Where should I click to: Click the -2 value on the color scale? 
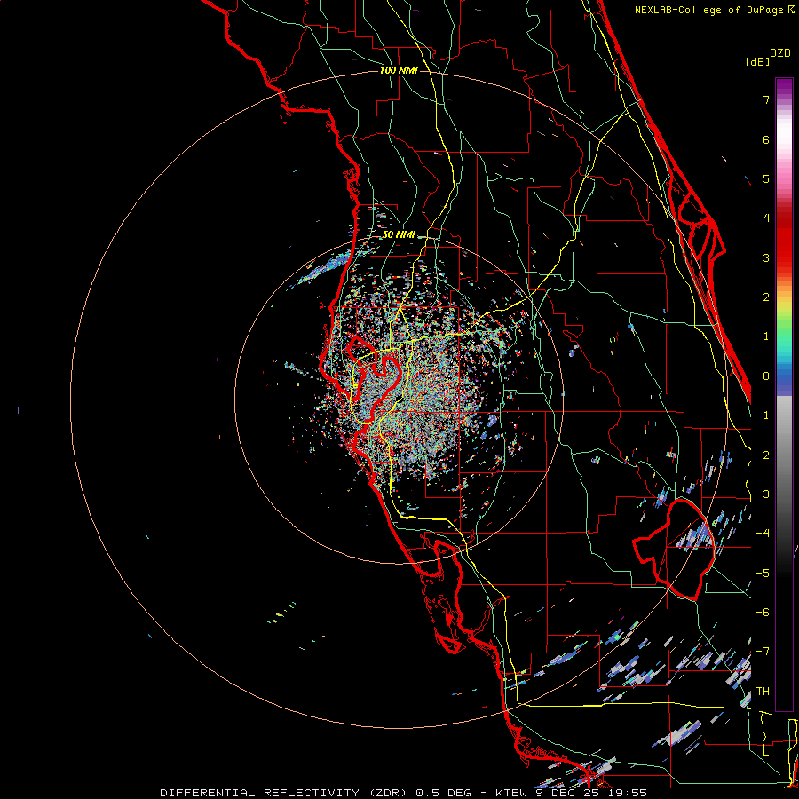763,455
